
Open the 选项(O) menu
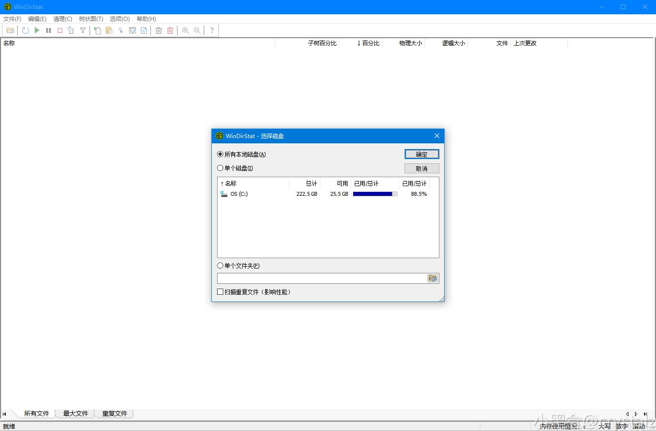click(x=120, y=19)
